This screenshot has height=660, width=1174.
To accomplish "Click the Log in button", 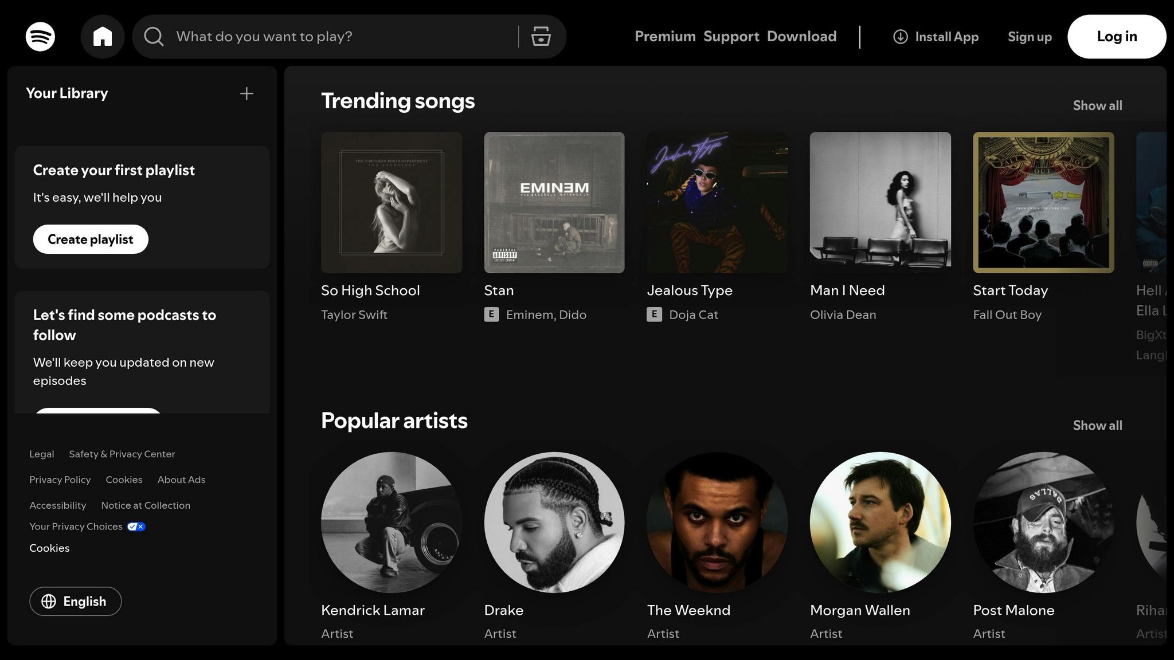I will point(1117,37).
